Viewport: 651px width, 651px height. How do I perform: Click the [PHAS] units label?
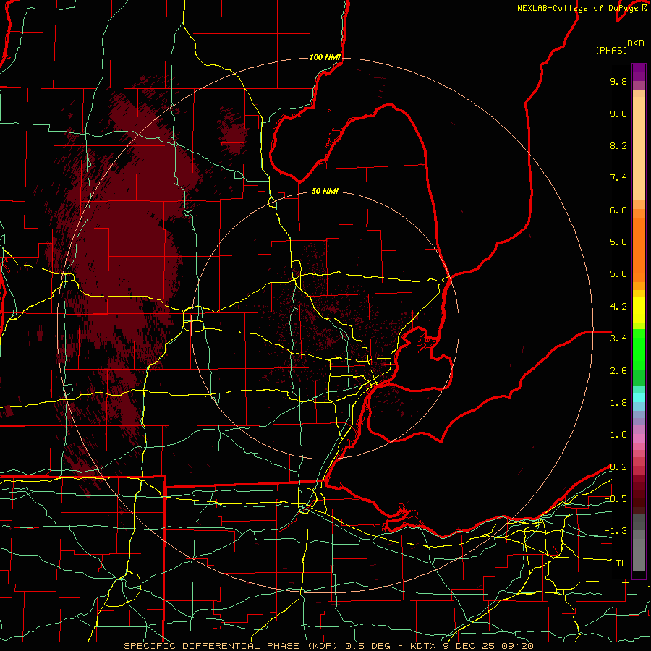click(x=611, y=50)
